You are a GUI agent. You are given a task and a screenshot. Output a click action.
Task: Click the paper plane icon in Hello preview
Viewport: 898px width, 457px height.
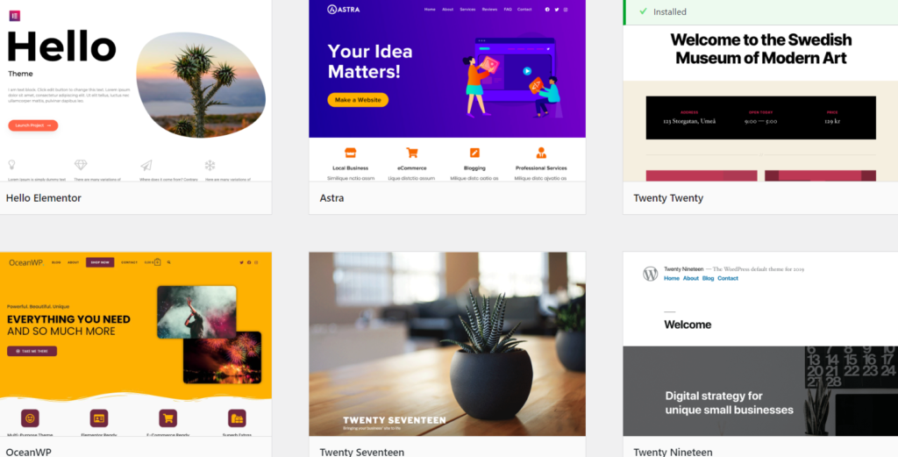point(146,166)
